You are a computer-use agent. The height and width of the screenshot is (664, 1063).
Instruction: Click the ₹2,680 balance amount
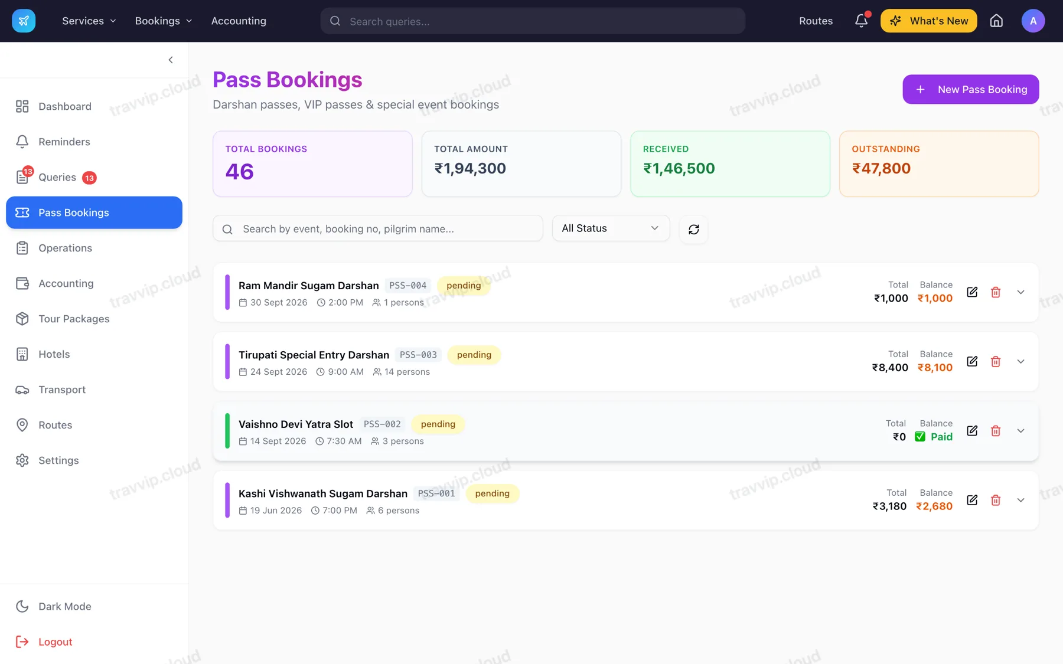pos(934,506)
